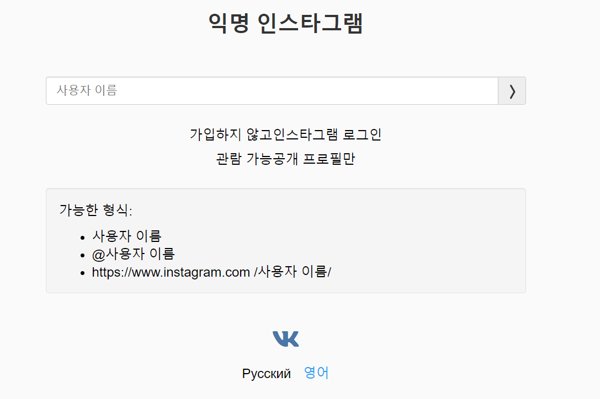Click the word 익명 in the heading
The height and width of the screenshot is (399, 600).
coord(229,23)
